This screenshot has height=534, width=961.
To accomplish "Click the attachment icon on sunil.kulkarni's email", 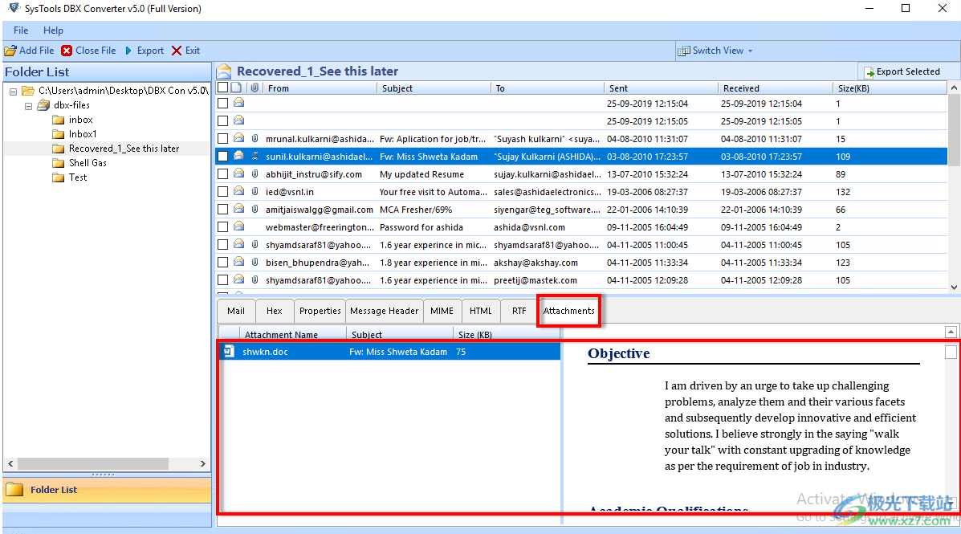I will (x=255, y=156).
